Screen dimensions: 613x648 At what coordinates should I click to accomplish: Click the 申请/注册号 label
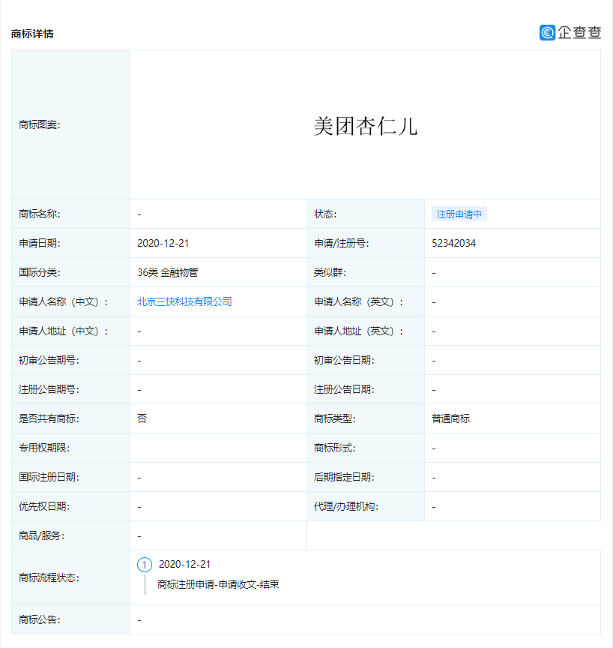[341, 244]
